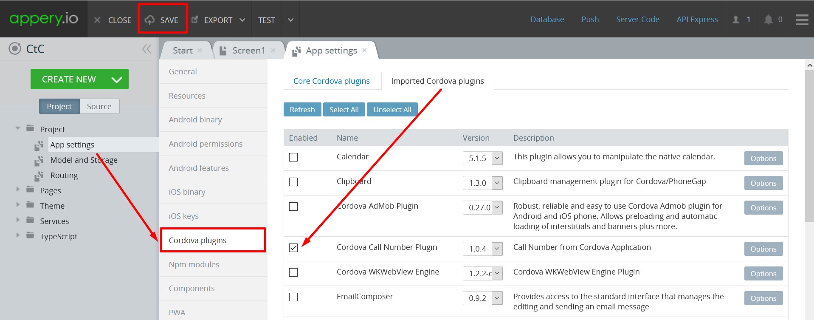Open Android permissions section
The image size is (814, 320).
(x=213, y=144)
